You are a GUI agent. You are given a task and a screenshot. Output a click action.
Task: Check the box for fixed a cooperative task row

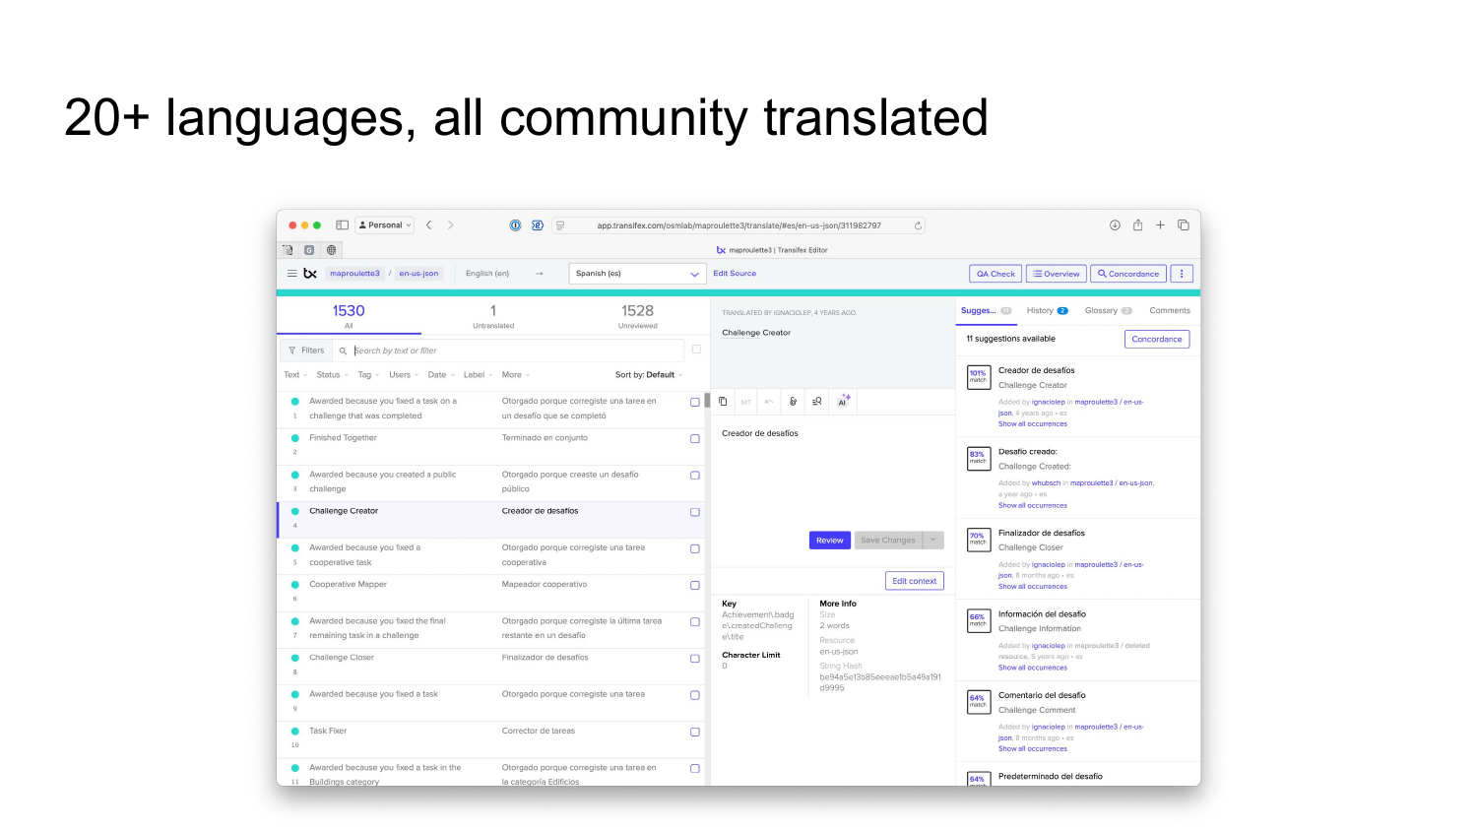(695, 548)
